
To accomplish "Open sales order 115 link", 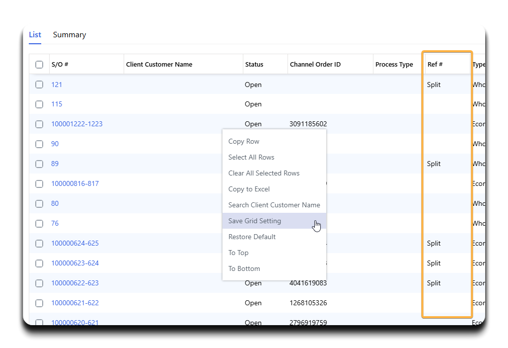I will 57,104.
